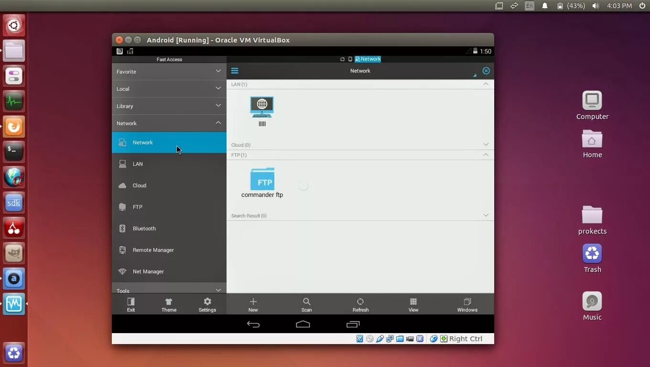
Task: Open the battery (43%) indicator
Action: [x=571, y=6]
